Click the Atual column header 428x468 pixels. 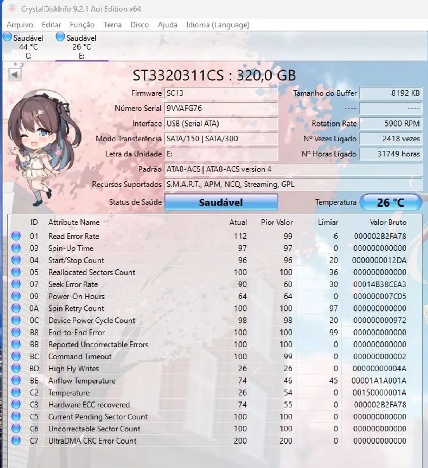[238, 222]
